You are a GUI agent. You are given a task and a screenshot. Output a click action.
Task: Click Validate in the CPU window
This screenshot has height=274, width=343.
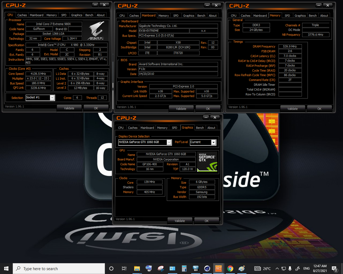click(69, 108)
